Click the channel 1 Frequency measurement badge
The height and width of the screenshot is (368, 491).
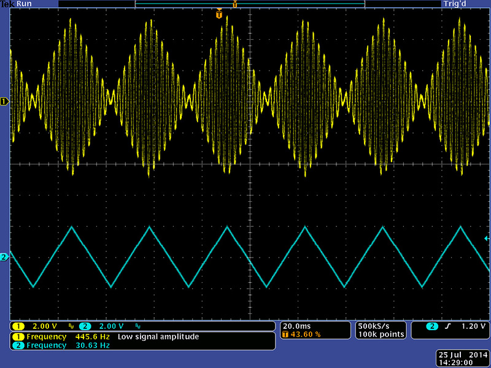[18, 337]
